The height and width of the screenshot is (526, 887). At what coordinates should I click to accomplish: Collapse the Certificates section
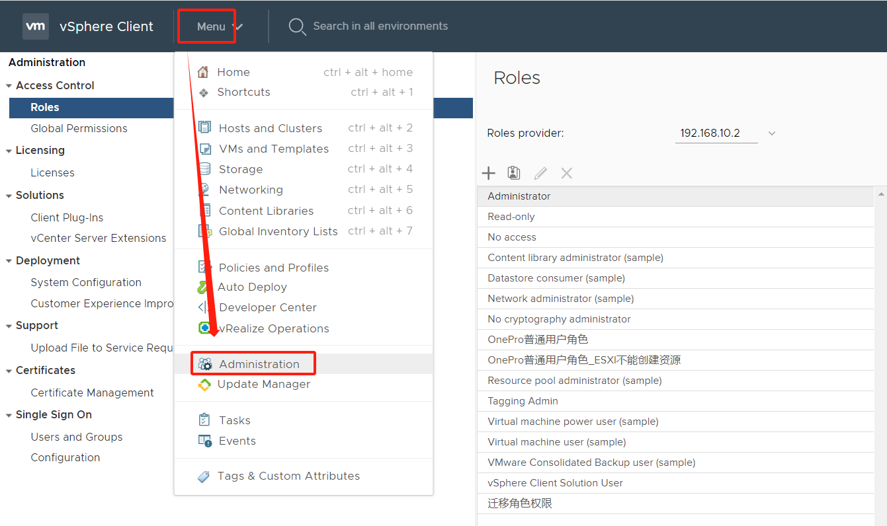[9, 371]
